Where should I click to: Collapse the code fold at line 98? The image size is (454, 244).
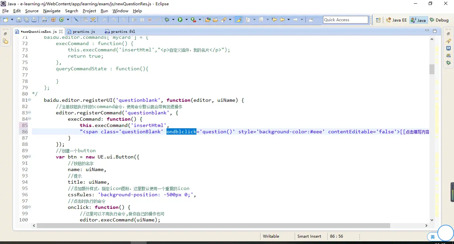(30, 207)
